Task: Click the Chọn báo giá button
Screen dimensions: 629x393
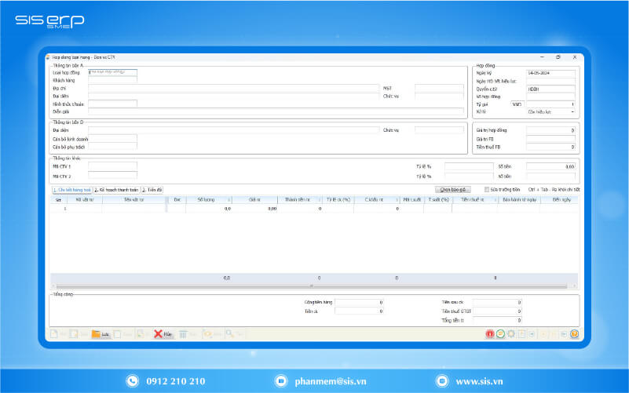Action: tap(454, 189)
